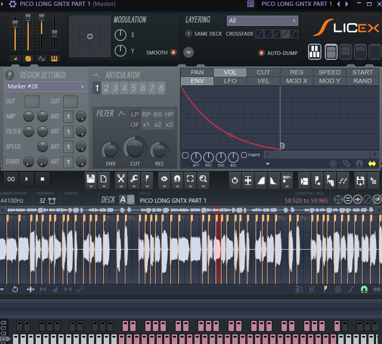Click the selection brackets icon

coord(190,178)
